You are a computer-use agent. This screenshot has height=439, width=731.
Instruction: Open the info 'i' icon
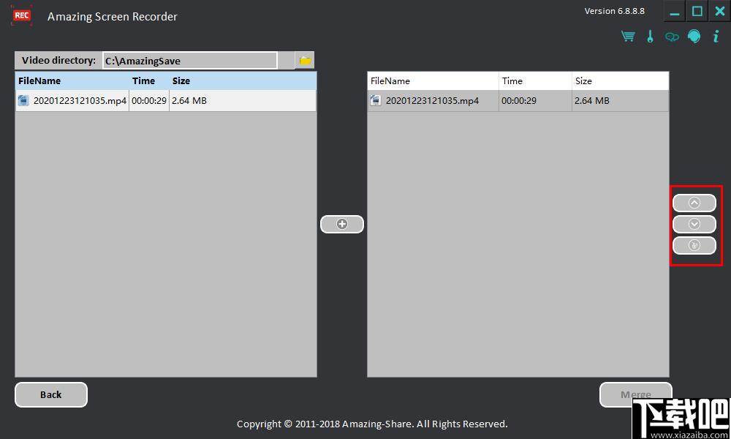(716, 36)
